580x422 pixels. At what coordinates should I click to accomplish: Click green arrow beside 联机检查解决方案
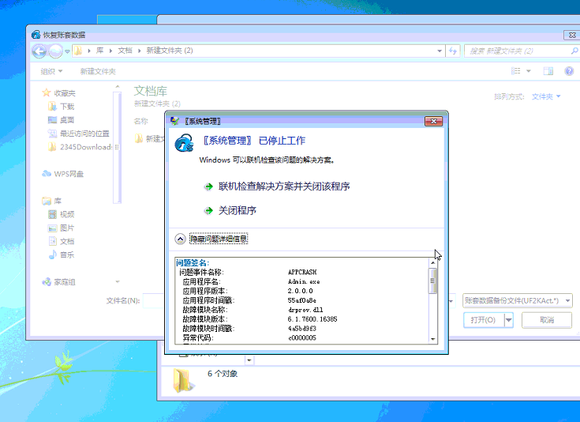click(x=208, y=187)
